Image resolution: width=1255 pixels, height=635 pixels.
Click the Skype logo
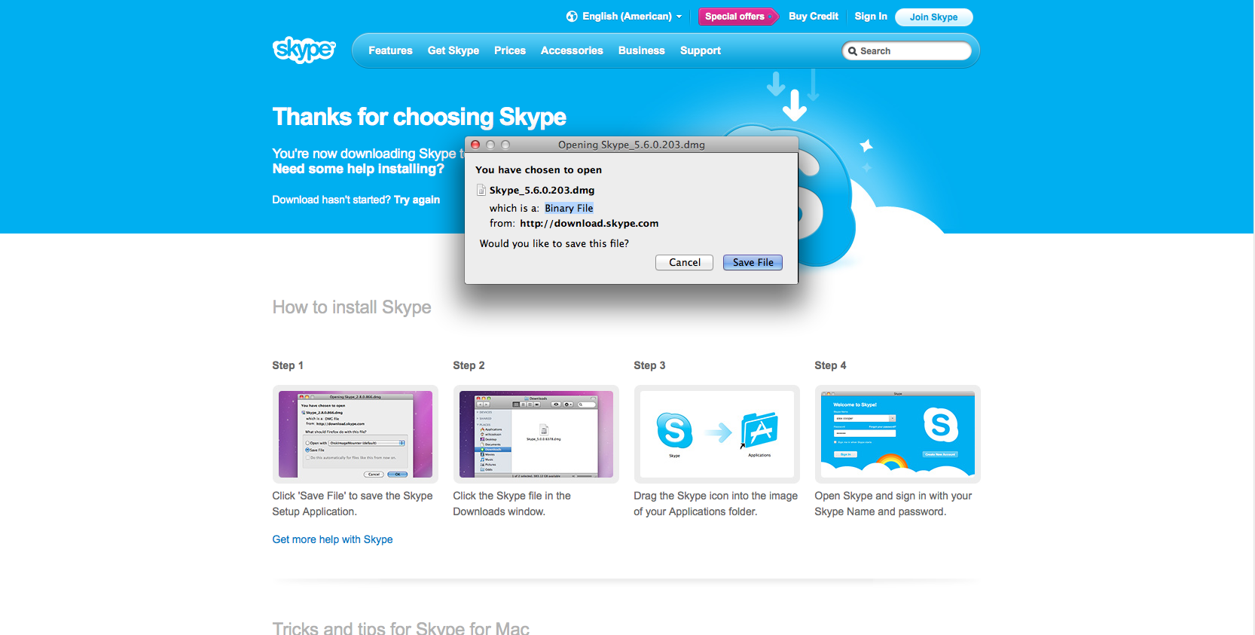pos(304,50)
